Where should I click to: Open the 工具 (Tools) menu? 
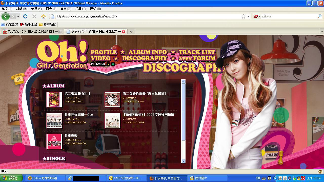80,9
